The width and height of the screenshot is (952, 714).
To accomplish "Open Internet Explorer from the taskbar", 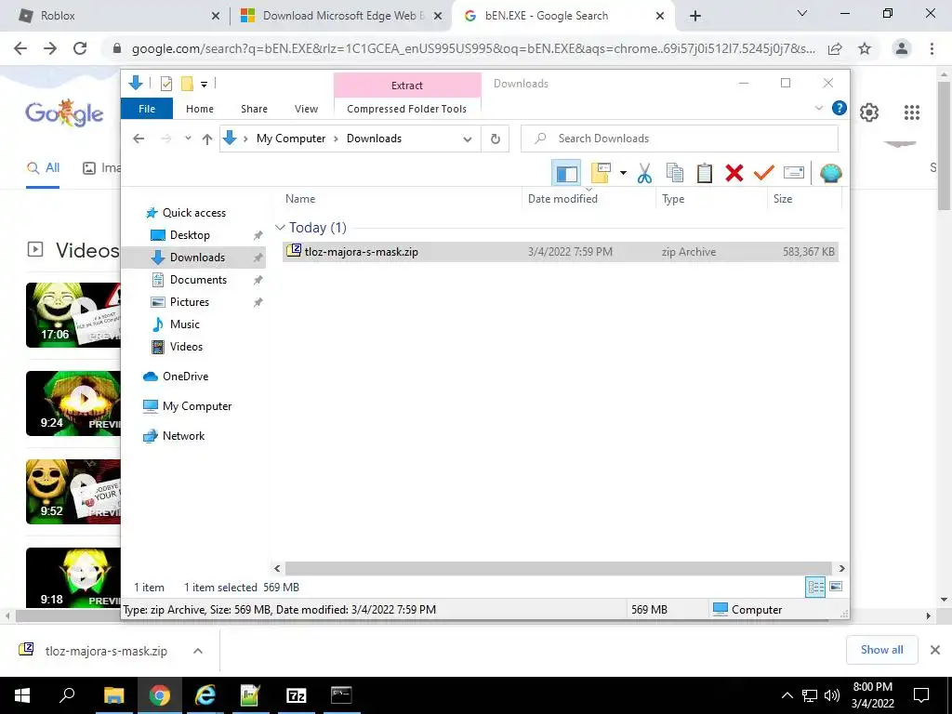I will coord(205,695).
